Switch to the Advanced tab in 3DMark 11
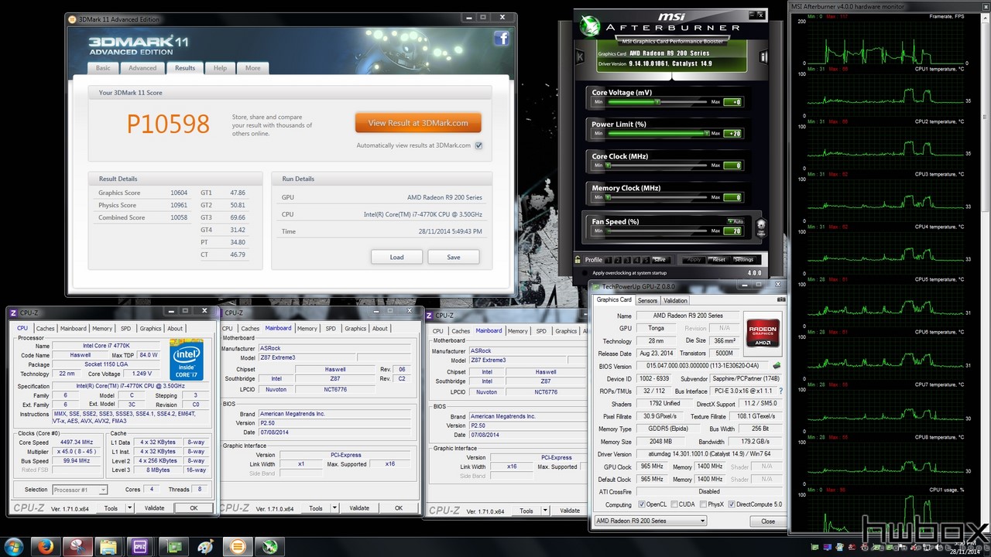Screen dimensions: 991x557 point(142,68)
